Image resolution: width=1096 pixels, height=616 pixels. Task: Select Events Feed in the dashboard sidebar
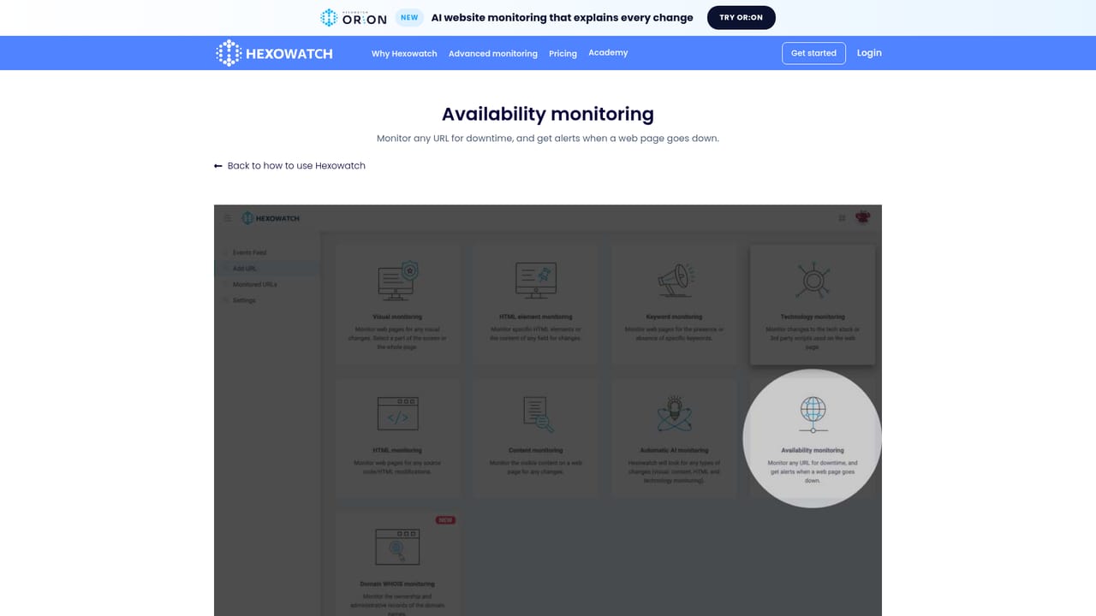click(x=249, y=252)
